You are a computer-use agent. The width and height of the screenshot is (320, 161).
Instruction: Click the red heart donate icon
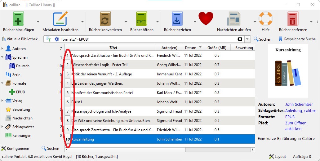(206, 19)
